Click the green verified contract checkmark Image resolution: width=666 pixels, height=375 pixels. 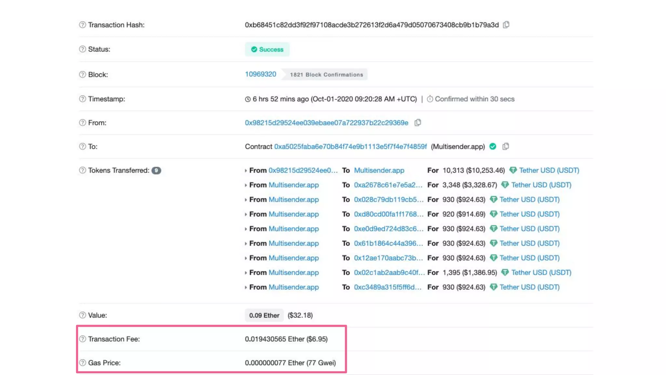point(493,146)
